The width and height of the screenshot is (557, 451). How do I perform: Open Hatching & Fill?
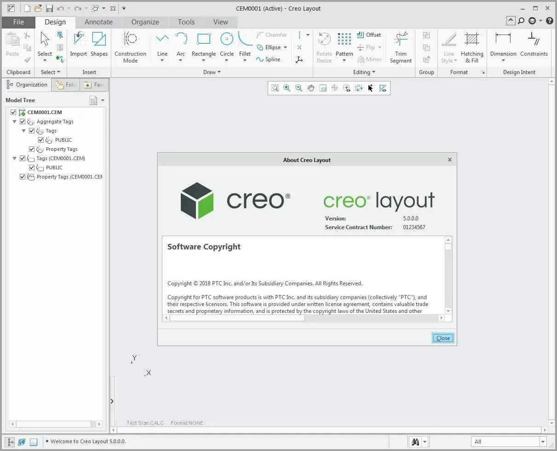[472, 47]
